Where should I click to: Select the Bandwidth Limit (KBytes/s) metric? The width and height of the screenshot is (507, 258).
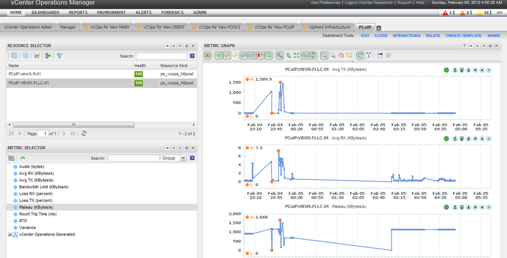click(x=44, y=187)
